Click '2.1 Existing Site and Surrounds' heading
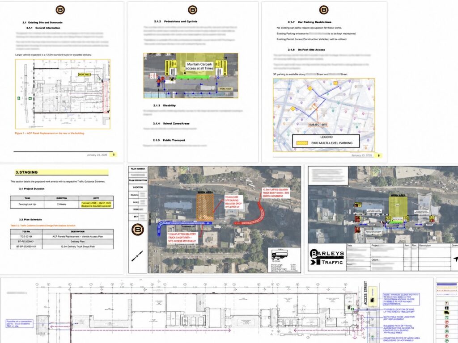 [x=42, y=22]
